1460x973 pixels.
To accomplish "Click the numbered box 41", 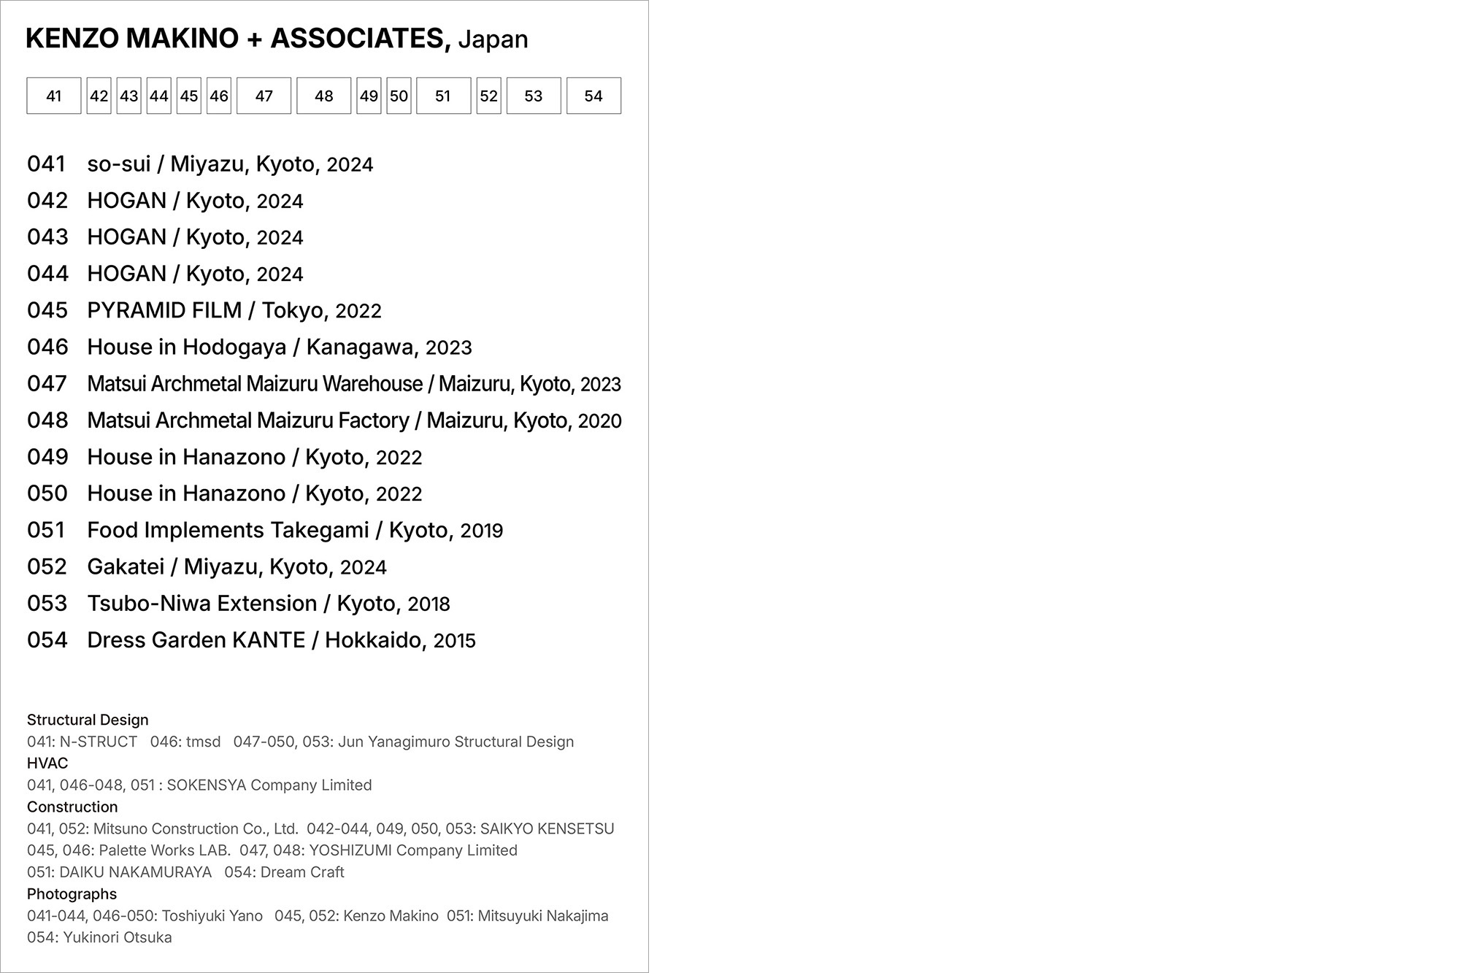I will 53,96.
